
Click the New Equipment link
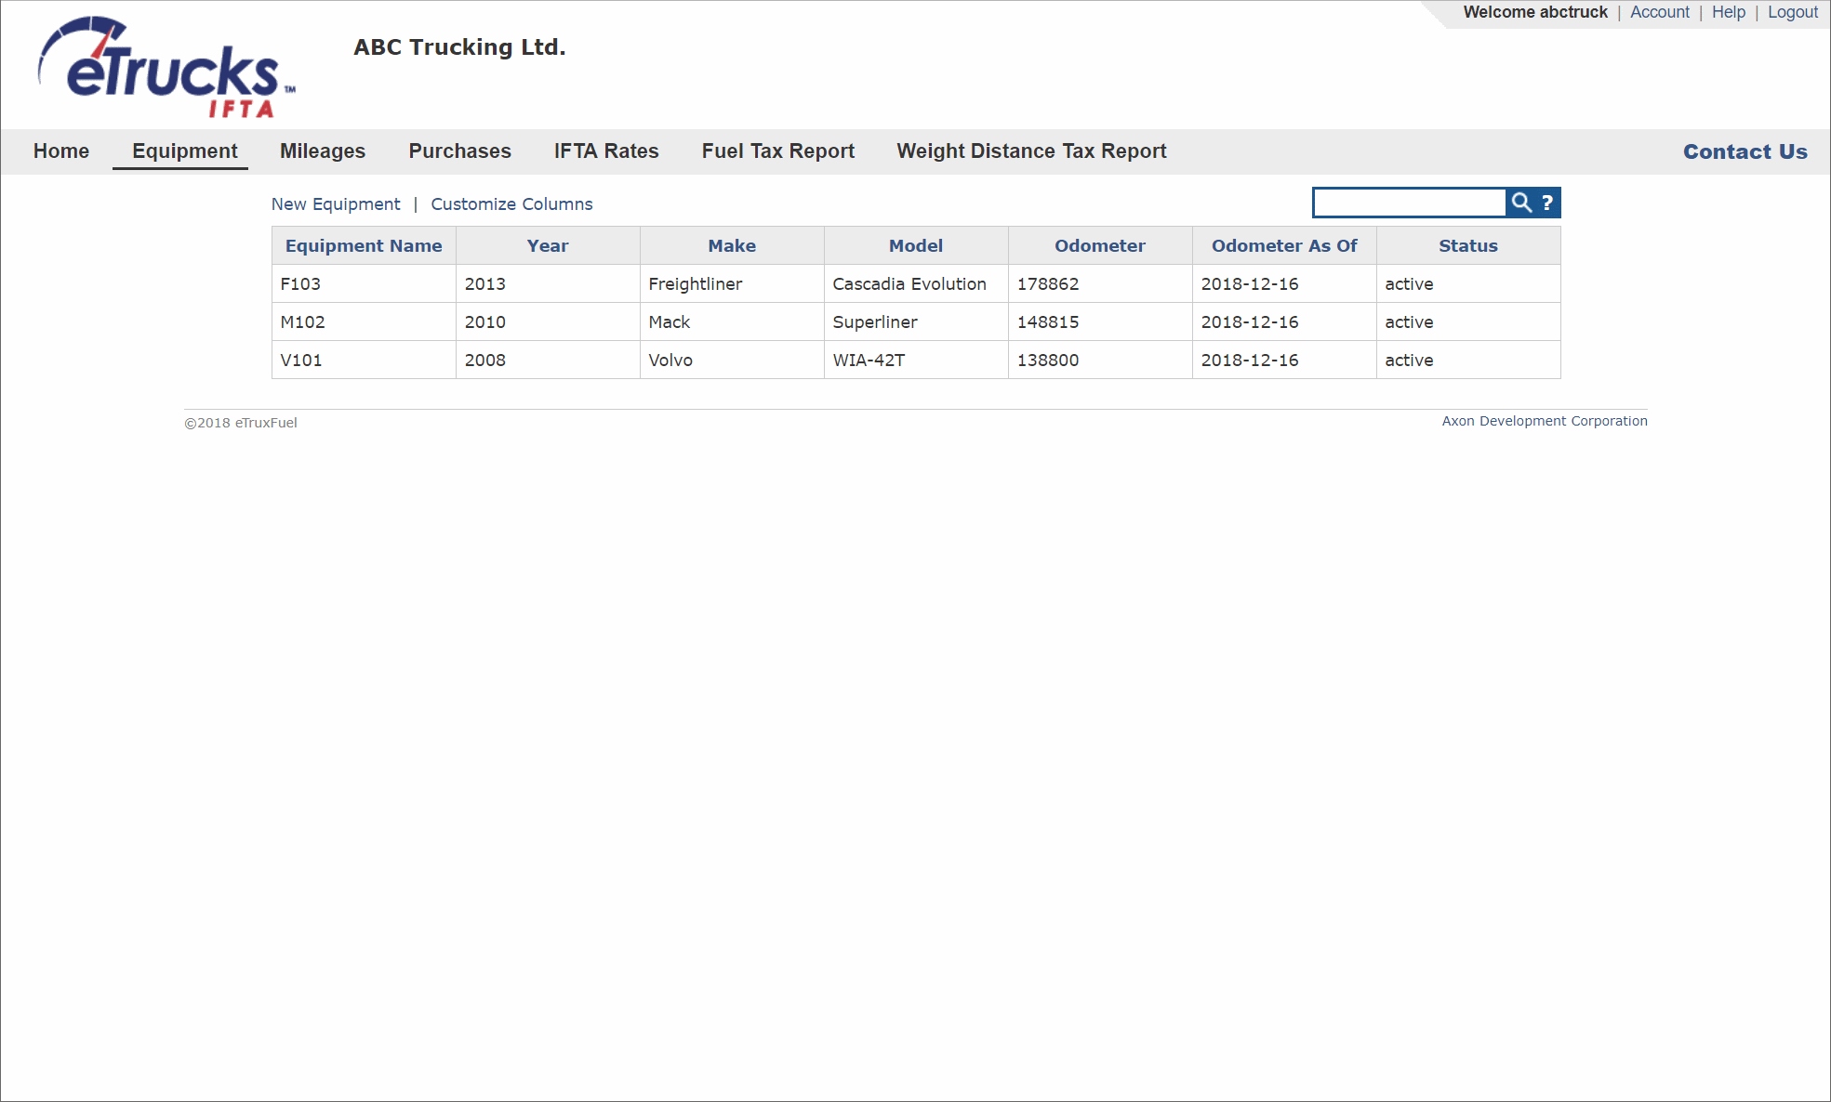[x=336, y=204]
